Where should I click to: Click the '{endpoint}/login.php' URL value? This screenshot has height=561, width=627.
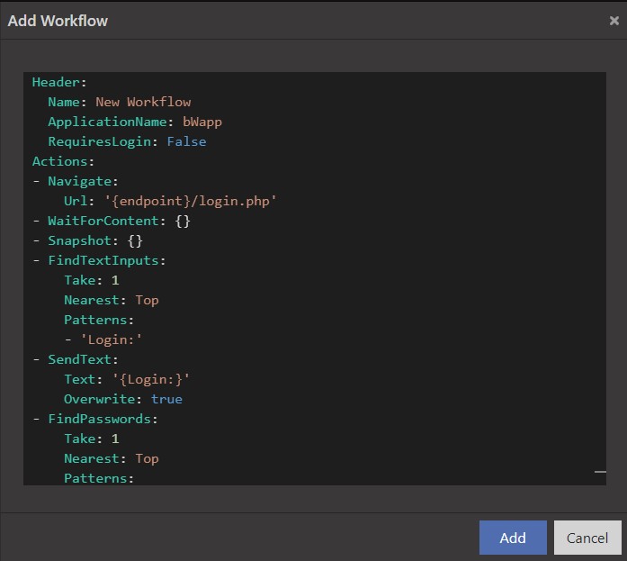tap(191, 202)
